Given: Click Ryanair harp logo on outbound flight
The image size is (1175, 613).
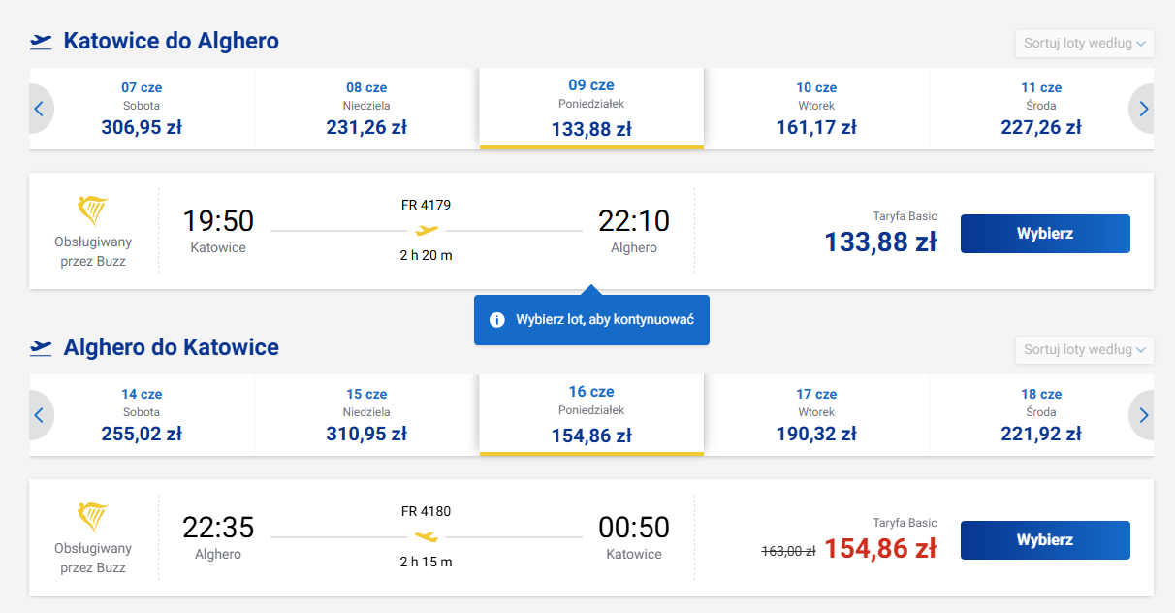Looking at the screenshot, I should 92,210.
